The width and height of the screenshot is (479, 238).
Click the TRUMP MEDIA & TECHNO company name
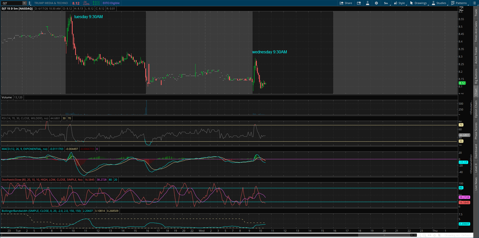coord(51,3)
